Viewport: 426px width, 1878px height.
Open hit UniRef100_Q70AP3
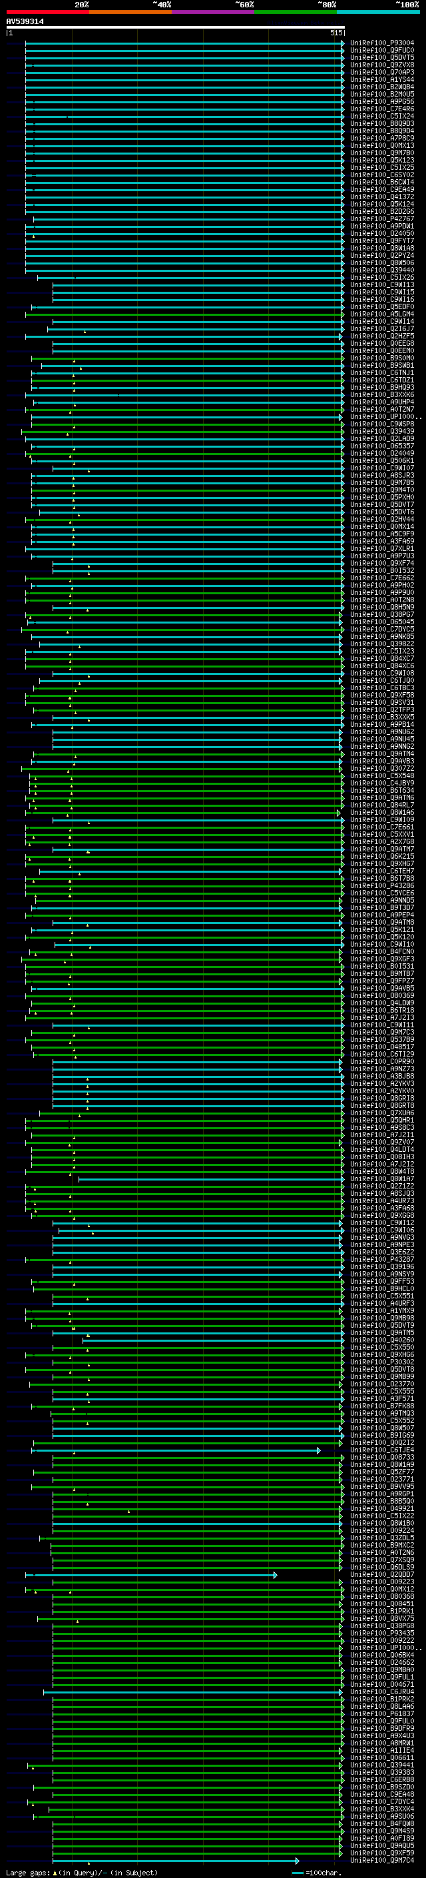(382, 72)
